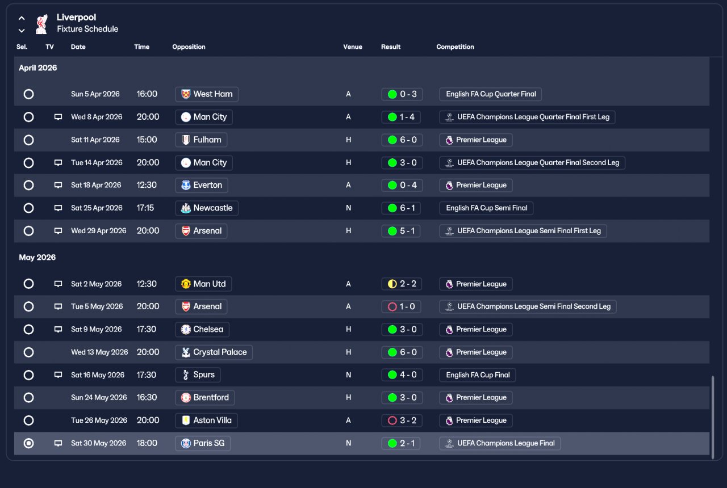Click the Fulham club badge

[186, 140]
